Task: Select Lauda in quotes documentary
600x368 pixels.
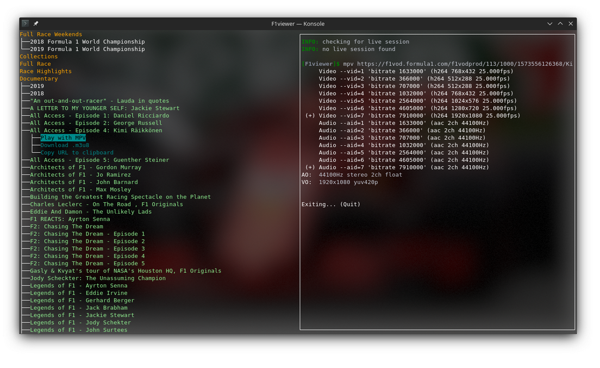Action: 99,101
